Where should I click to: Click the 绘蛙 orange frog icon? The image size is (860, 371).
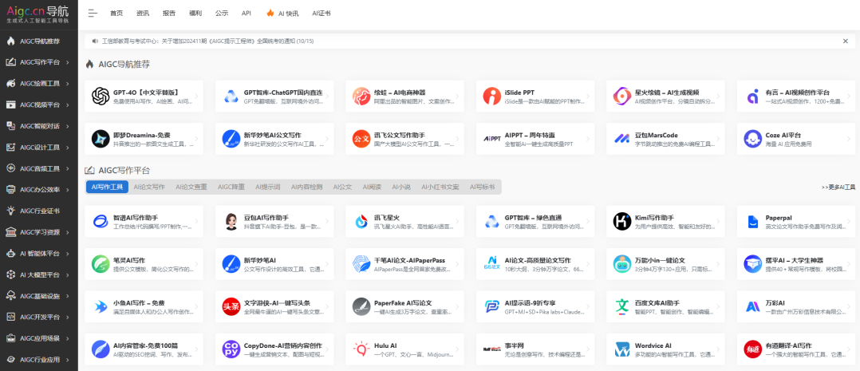(361, 96)
